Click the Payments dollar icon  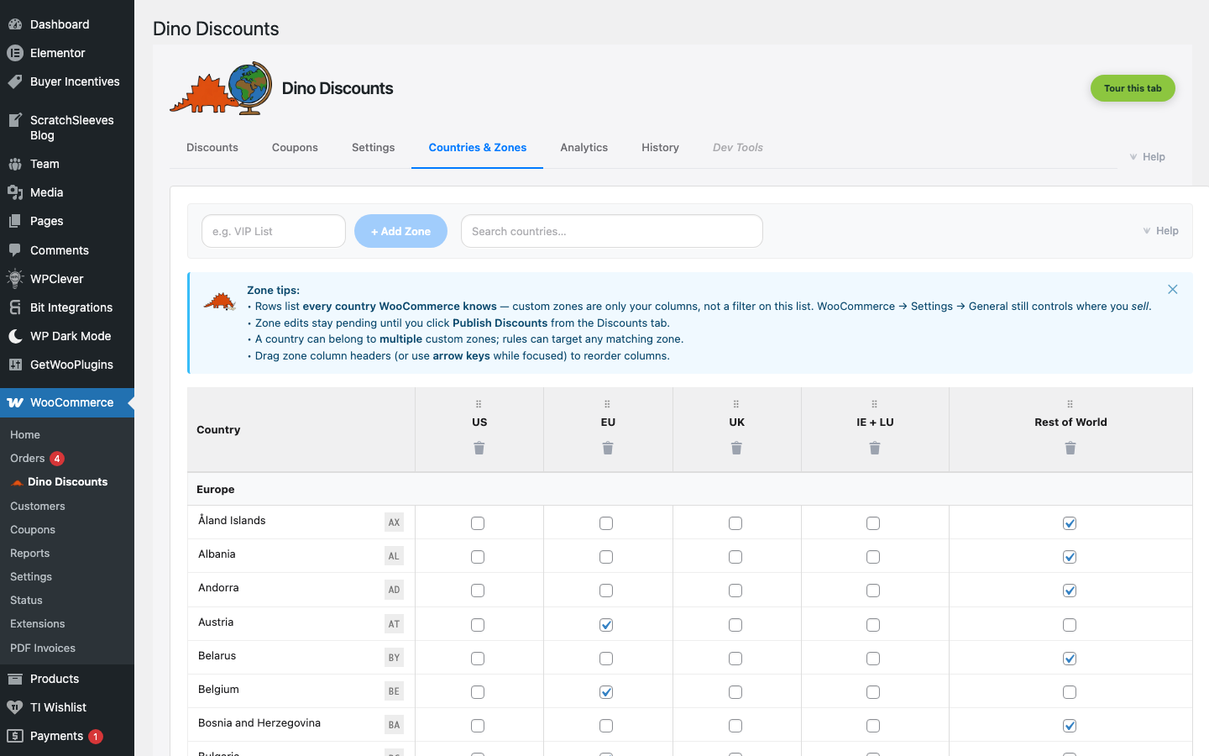(15, 736)
